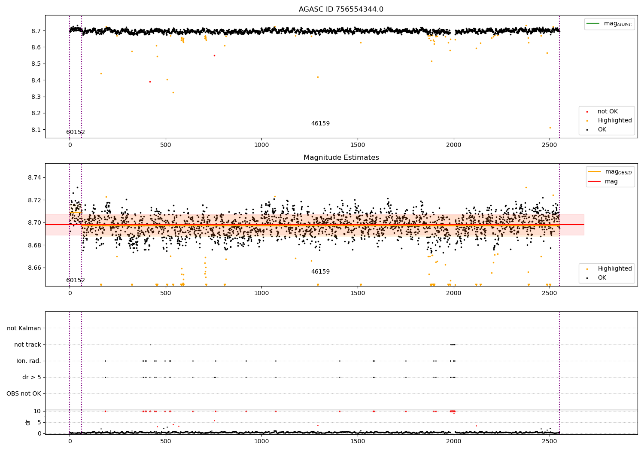Click the 'not track' point cluster near x=2000
The width and height of the screenshot is (644, 451).
[x=453, y=344]
